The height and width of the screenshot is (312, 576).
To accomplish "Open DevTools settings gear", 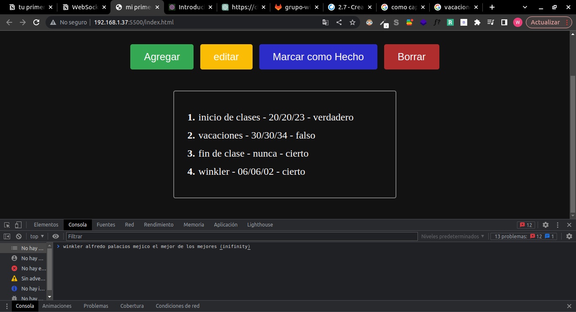I will point(546,224).
